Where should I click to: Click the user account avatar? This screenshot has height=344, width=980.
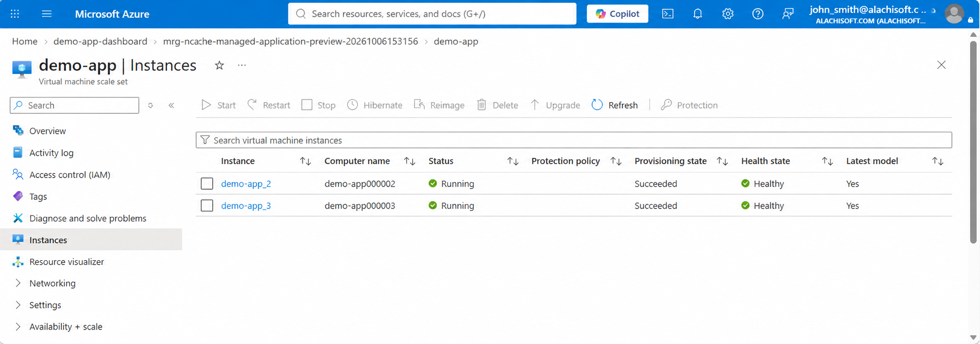pos(954,14)
